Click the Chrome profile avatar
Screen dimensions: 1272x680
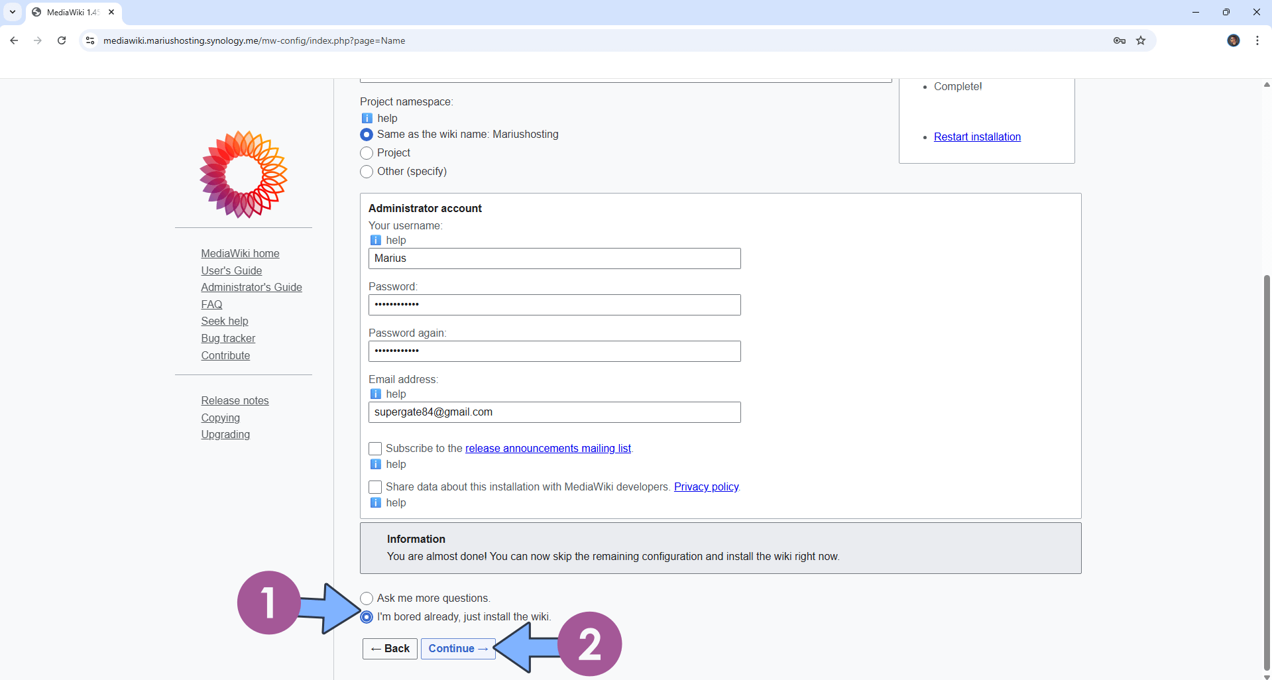(x=1233, y=40)
